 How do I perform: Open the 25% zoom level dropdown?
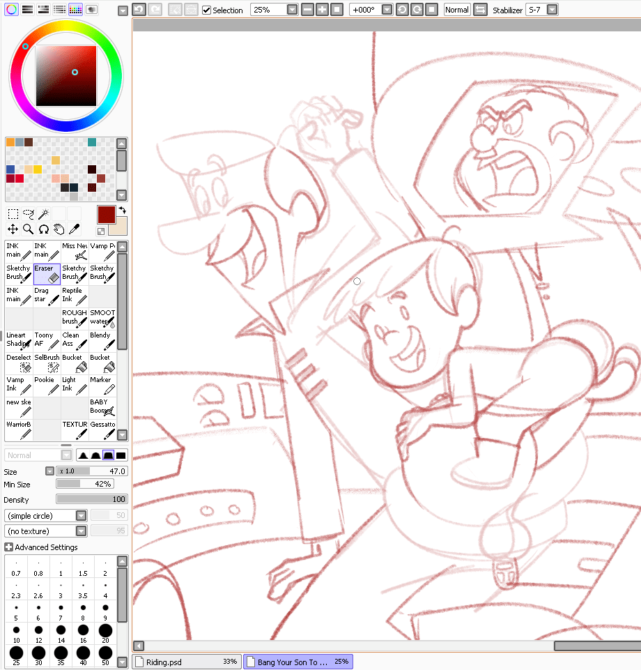click(x=292, y=10)
